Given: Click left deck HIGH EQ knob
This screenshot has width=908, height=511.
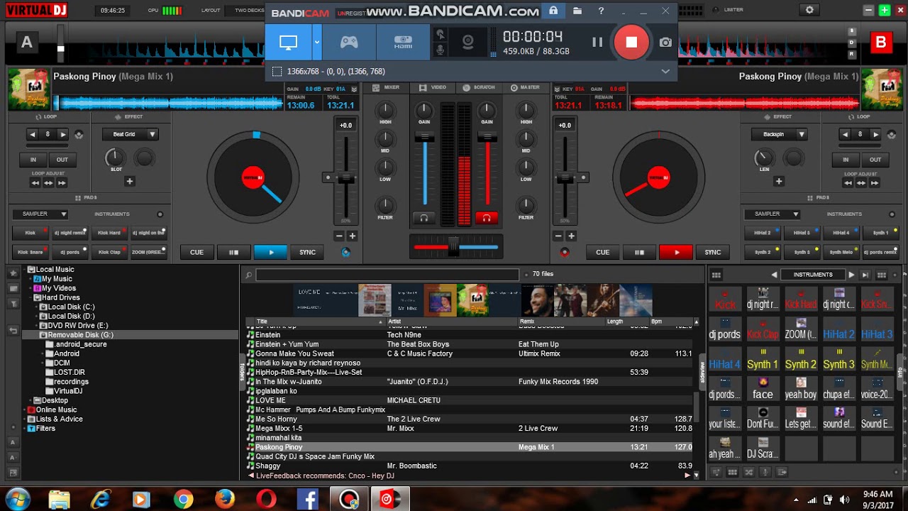Looking at the screenshot, I should 385,110.
